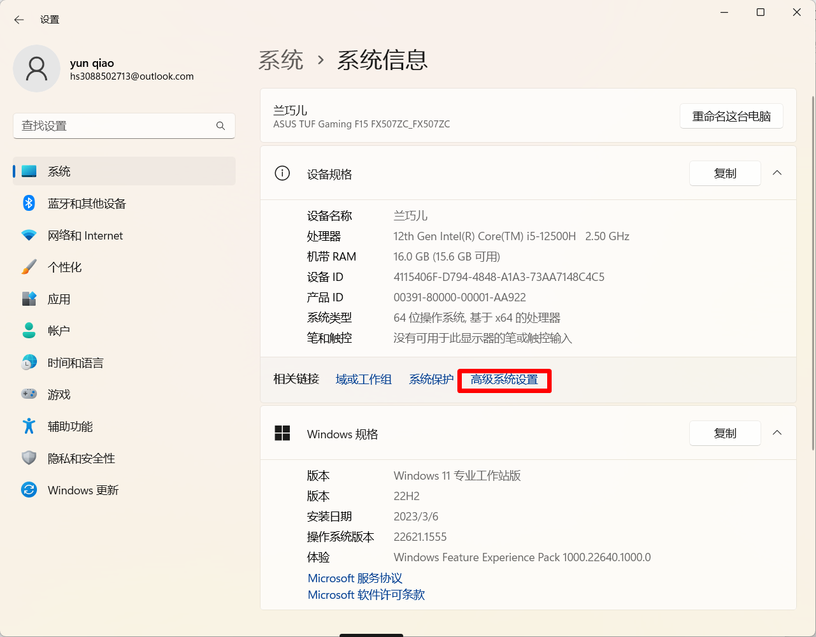Click the Windows logo beside Windows 规格
The image size is (816, 637).
282,433
